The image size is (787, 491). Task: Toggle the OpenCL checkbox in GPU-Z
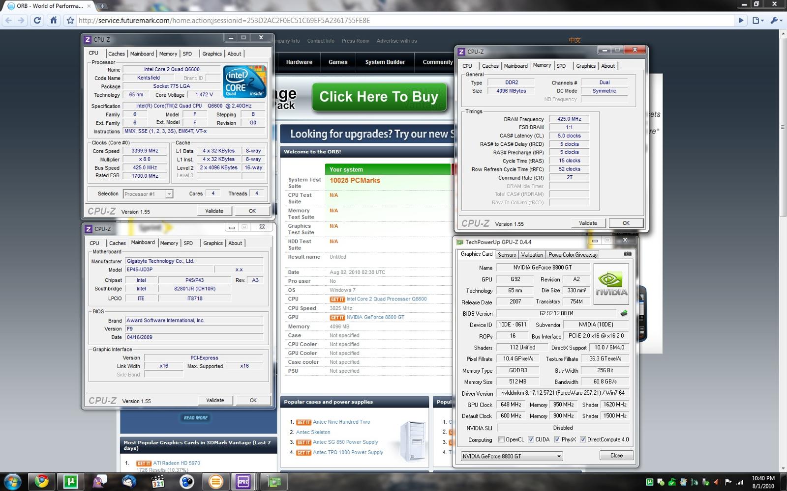[501, 439]
